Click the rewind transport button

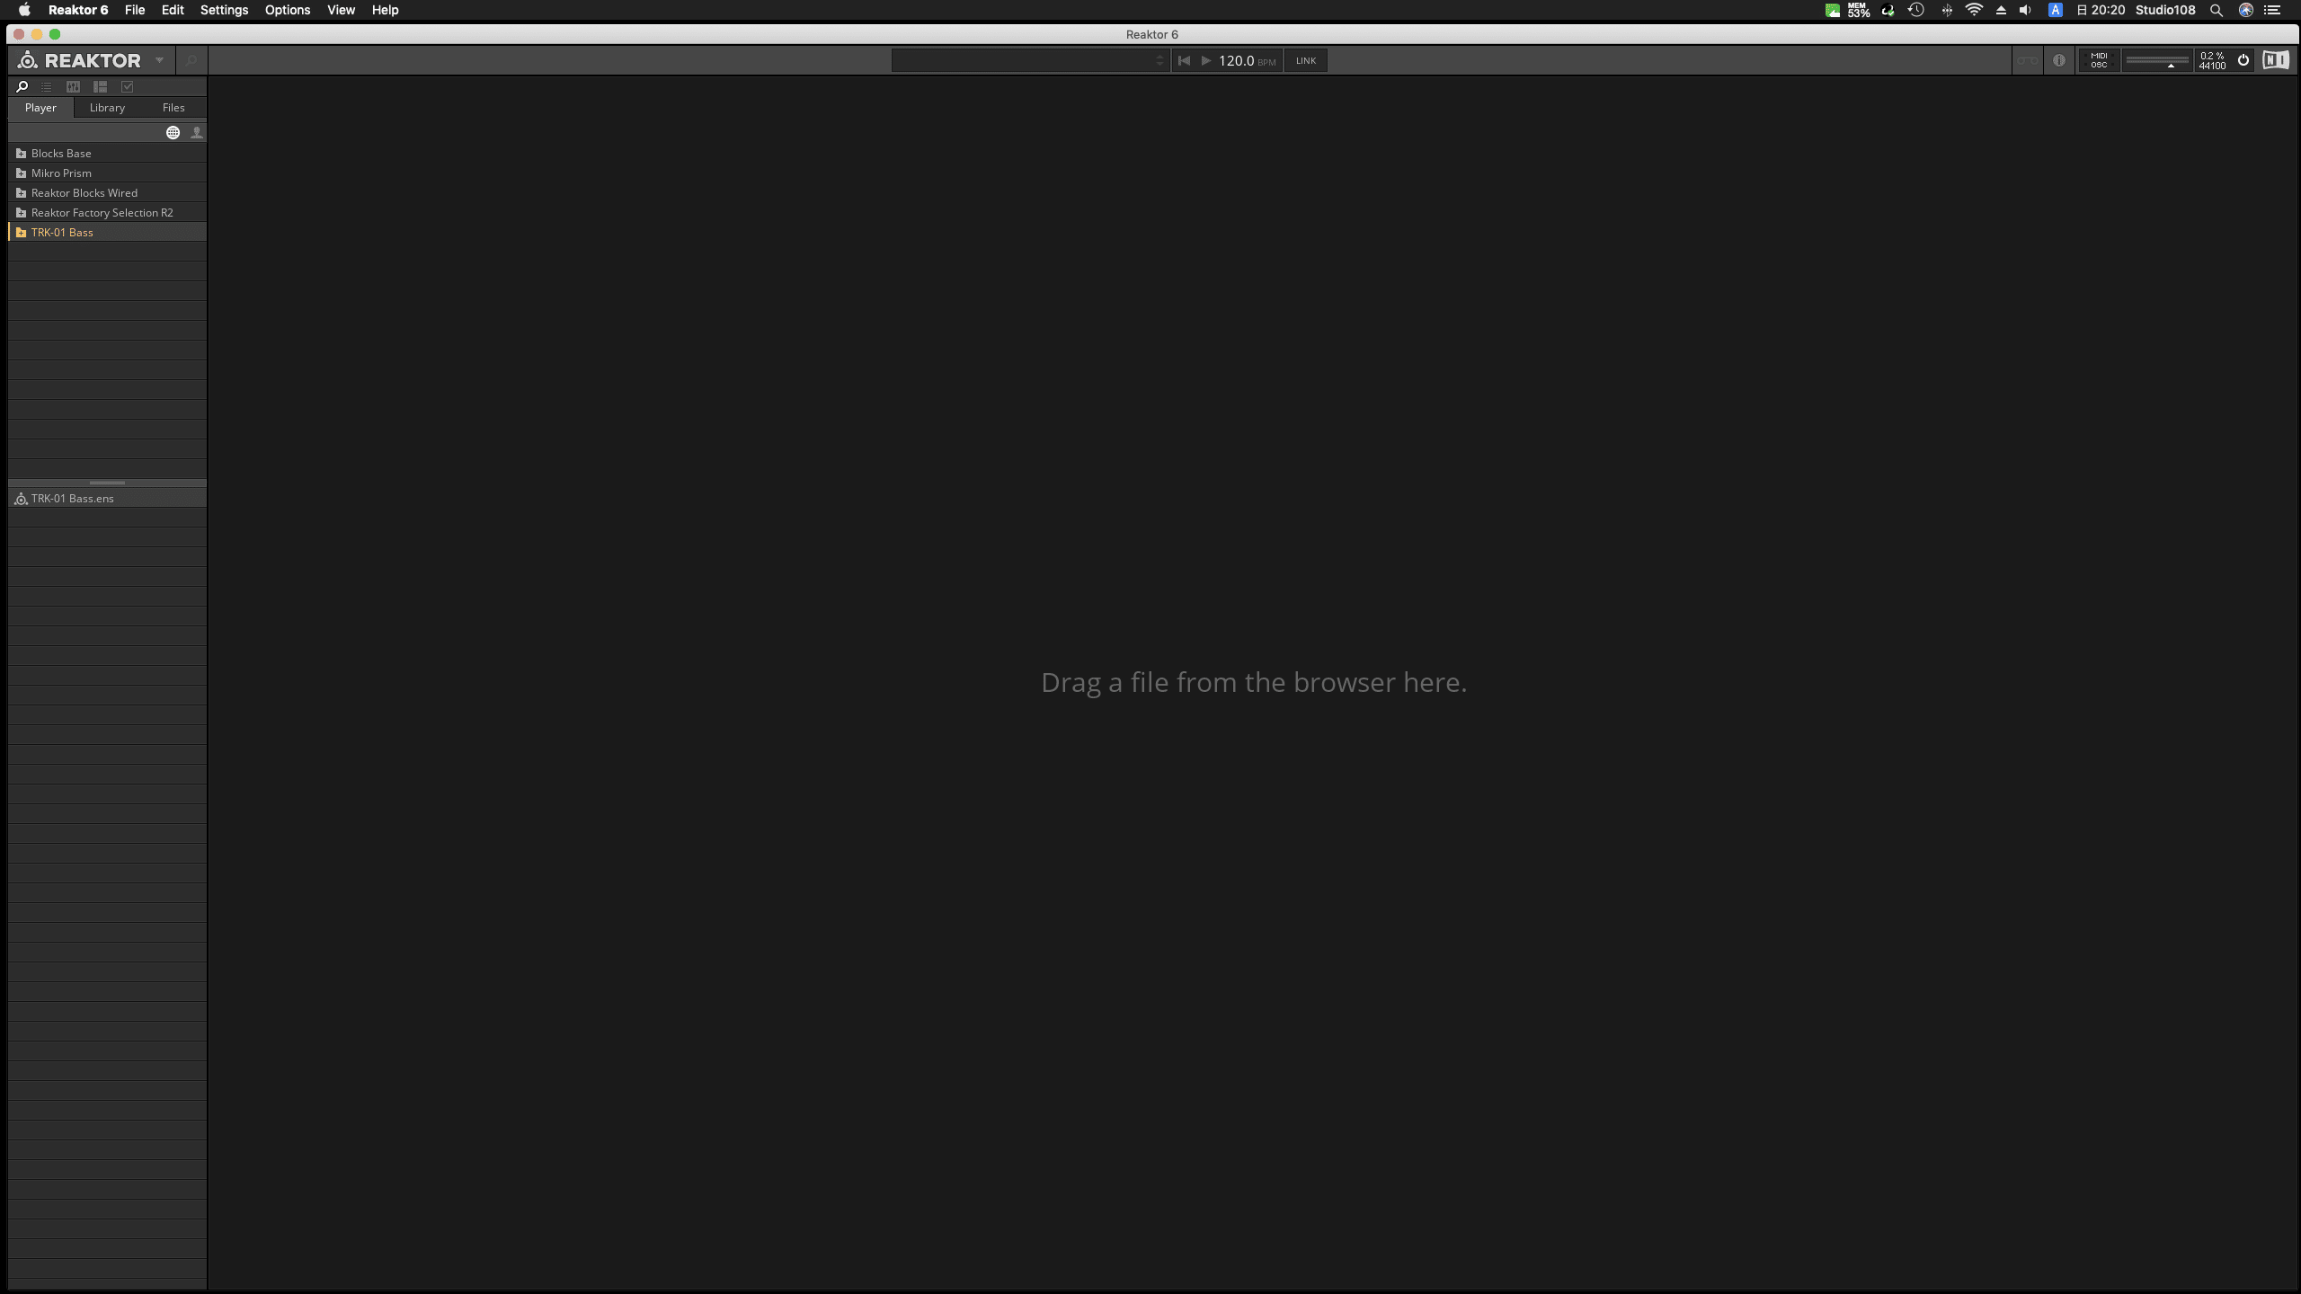(x=1184, y=60)
